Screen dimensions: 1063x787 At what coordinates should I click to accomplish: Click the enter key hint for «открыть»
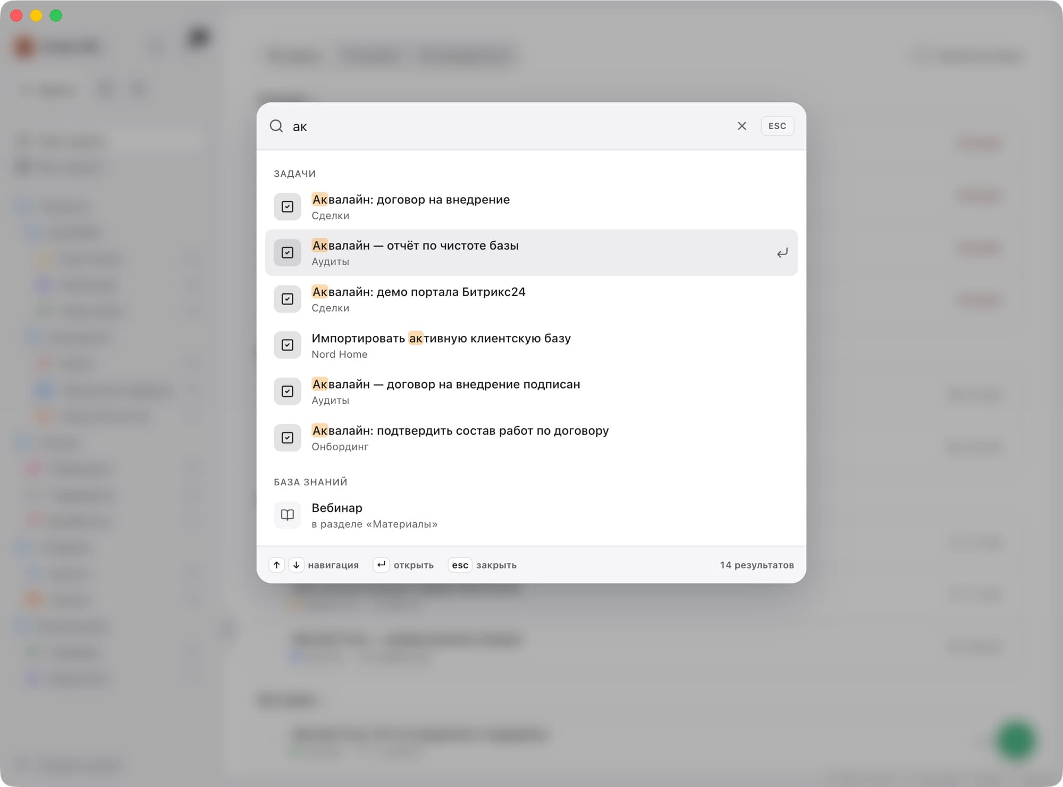(381, 565)
